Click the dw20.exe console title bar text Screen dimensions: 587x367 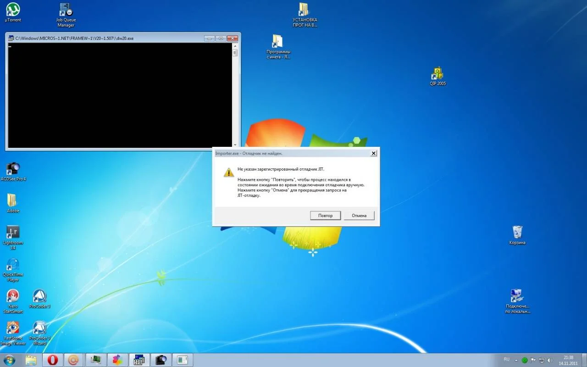click(x=74, y=39)
